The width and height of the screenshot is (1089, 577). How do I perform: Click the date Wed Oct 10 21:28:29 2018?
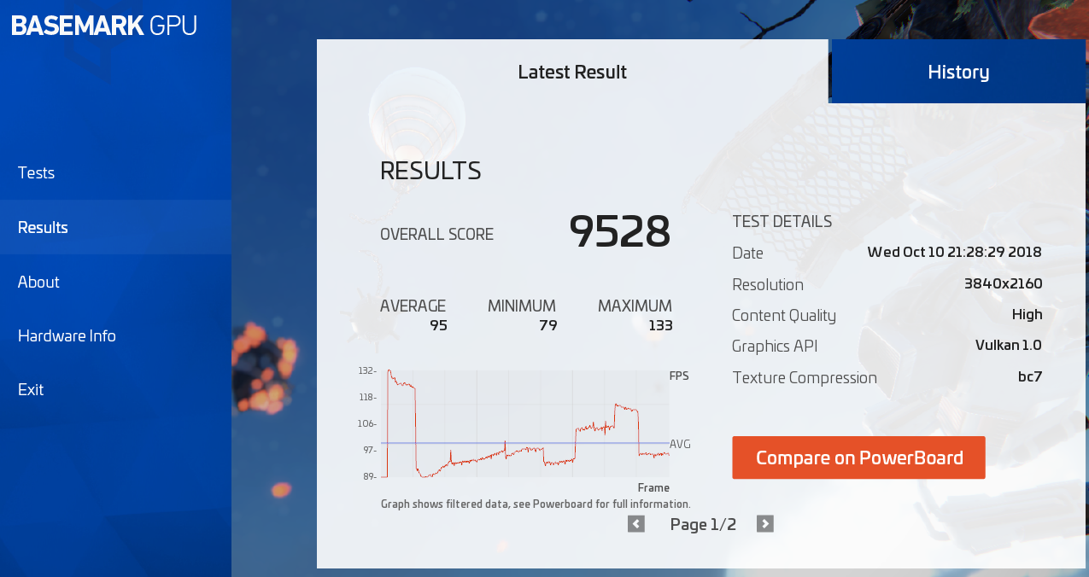[954, 252]
